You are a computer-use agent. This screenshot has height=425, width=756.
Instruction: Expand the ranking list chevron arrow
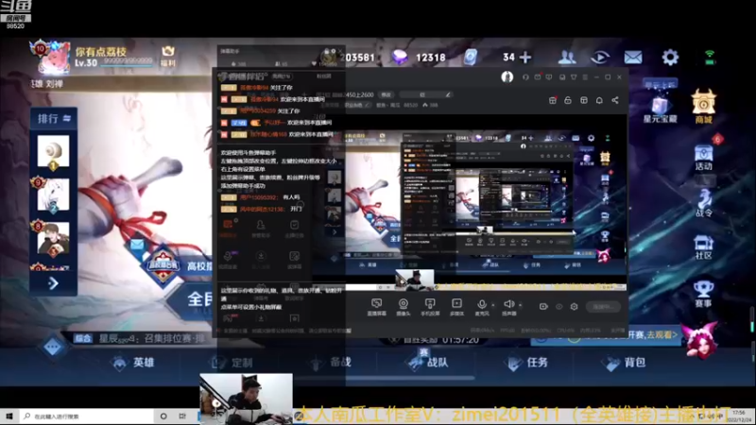53,282
